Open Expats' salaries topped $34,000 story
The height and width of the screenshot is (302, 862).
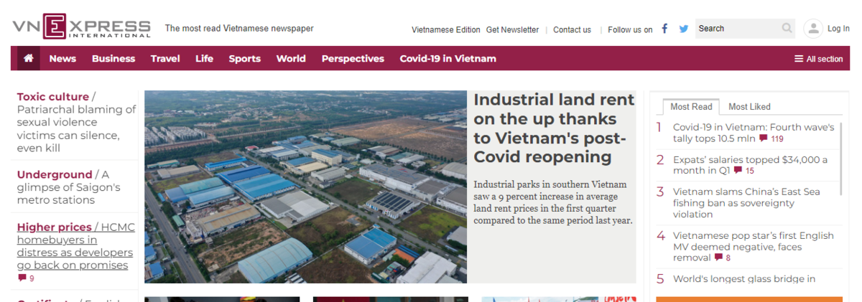pos(750,165)
